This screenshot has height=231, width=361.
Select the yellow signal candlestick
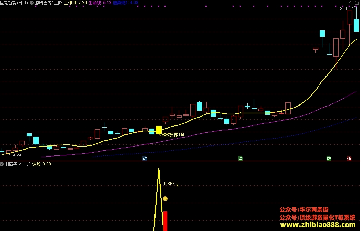click(159, 130)
